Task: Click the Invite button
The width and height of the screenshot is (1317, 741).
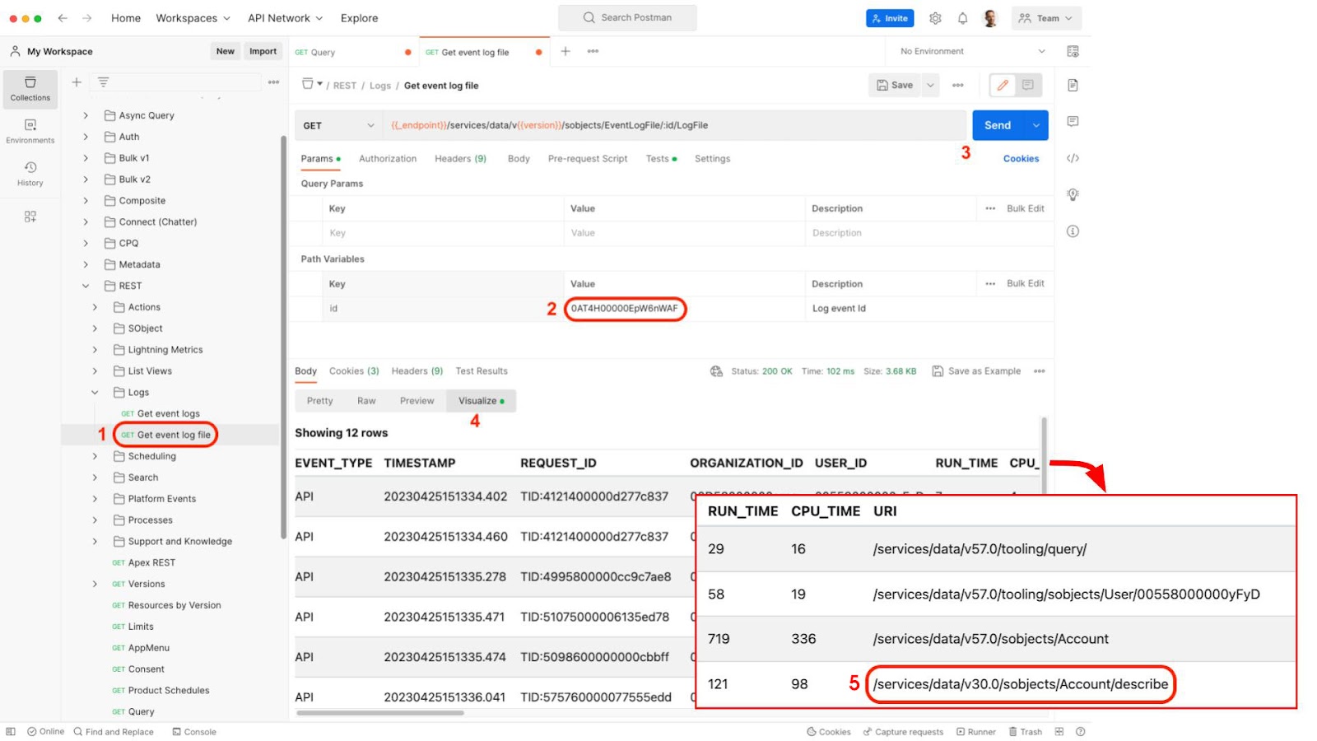Action: tap(890, 18)
